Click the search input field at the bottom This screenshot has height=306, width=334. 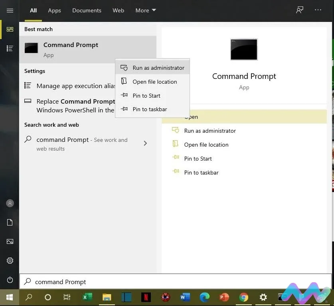coord(120,282)
